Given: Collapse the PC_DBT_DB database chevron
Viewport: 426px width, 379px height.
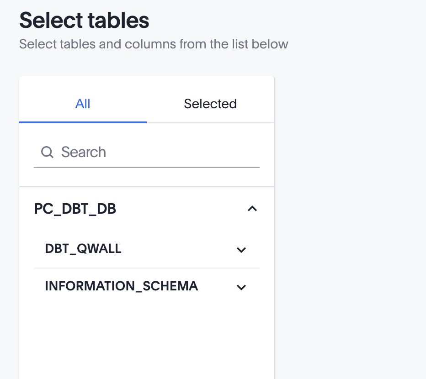Looking at the screenshot, I should click(x=252, y=209).
